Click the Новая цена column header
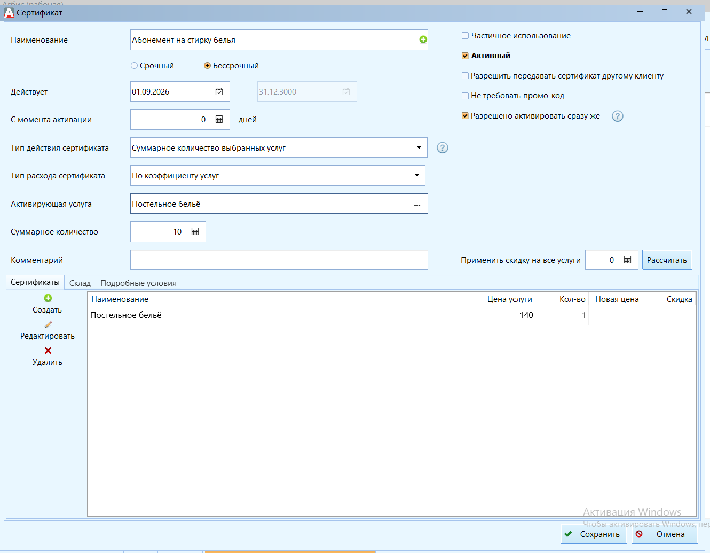Image resolution: width=710 pixels, height=553 pixels. 616,299
